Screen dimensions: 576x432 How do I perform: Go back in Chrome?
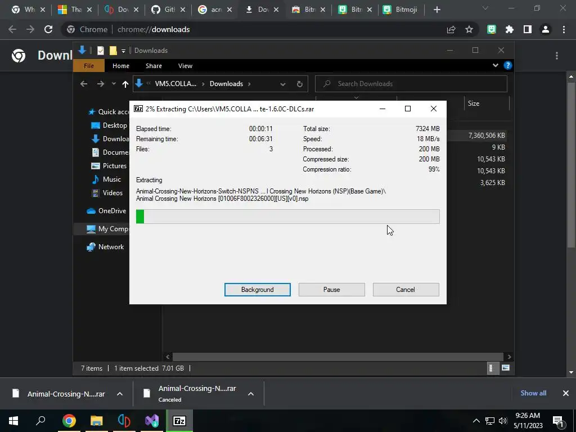[x=12, y=29]
